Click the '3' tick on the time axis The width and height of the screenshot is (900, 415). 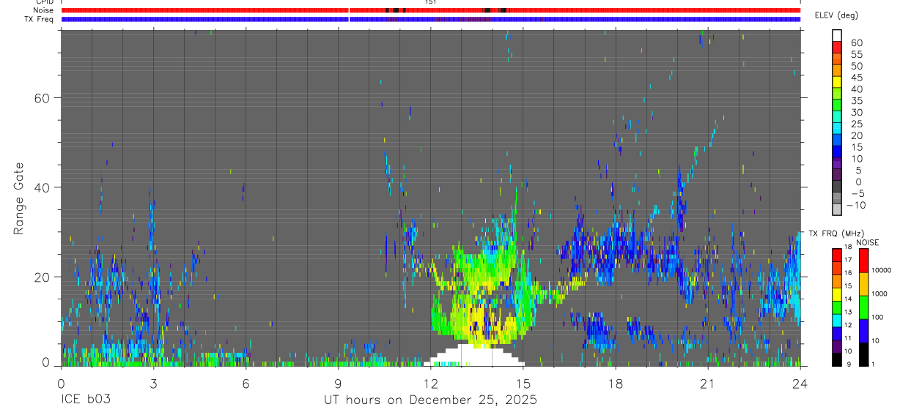pos(153,384)
